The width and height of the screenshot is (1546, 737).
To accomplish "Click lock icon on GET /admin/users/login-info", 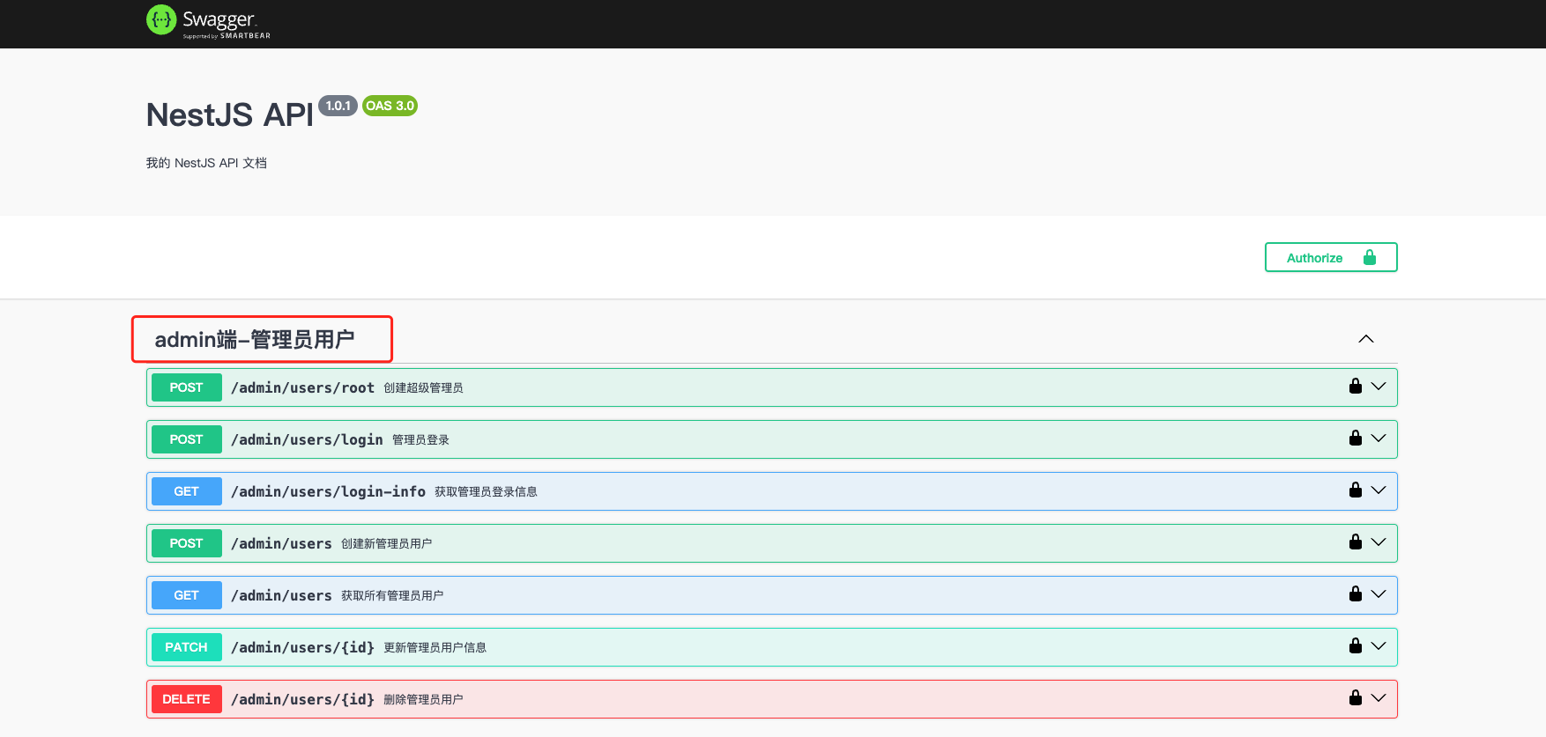I will pyautogui.click(x=1356, y=490).
